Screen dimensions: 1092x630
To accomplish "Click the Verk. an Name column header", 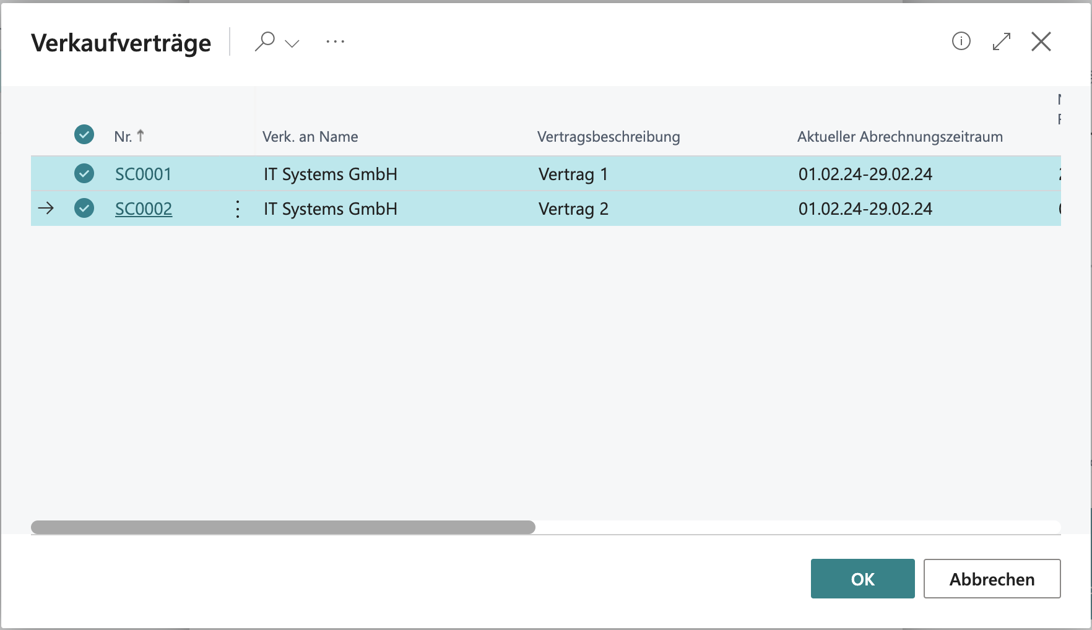I will point(310,137).
